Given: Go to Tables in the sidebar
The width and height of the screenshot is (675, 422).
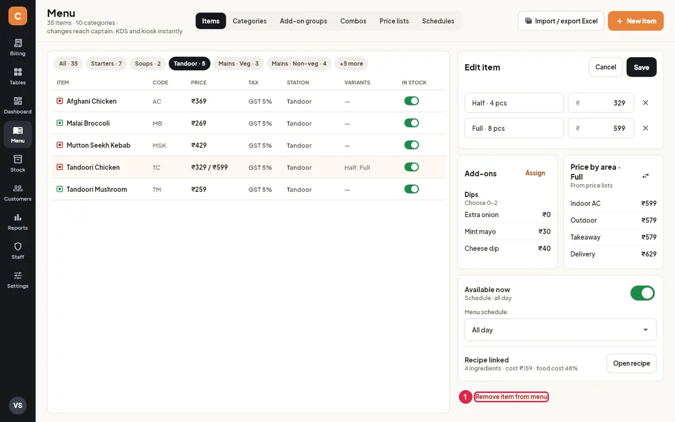Looking at the screenshot, I should pyautogui.click(x=18, y=76).
